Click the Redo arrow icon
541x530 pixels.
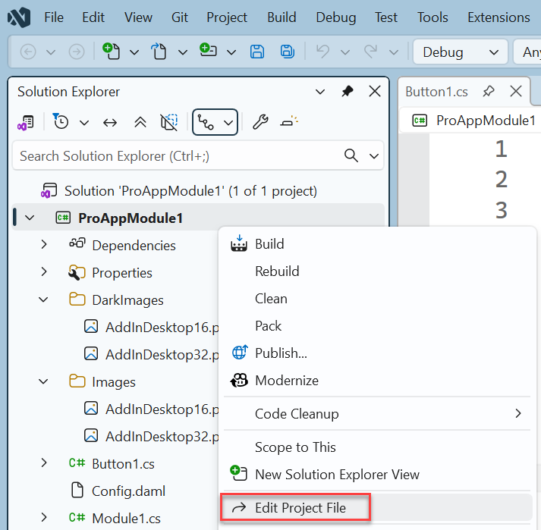click(x=370, y=52)
